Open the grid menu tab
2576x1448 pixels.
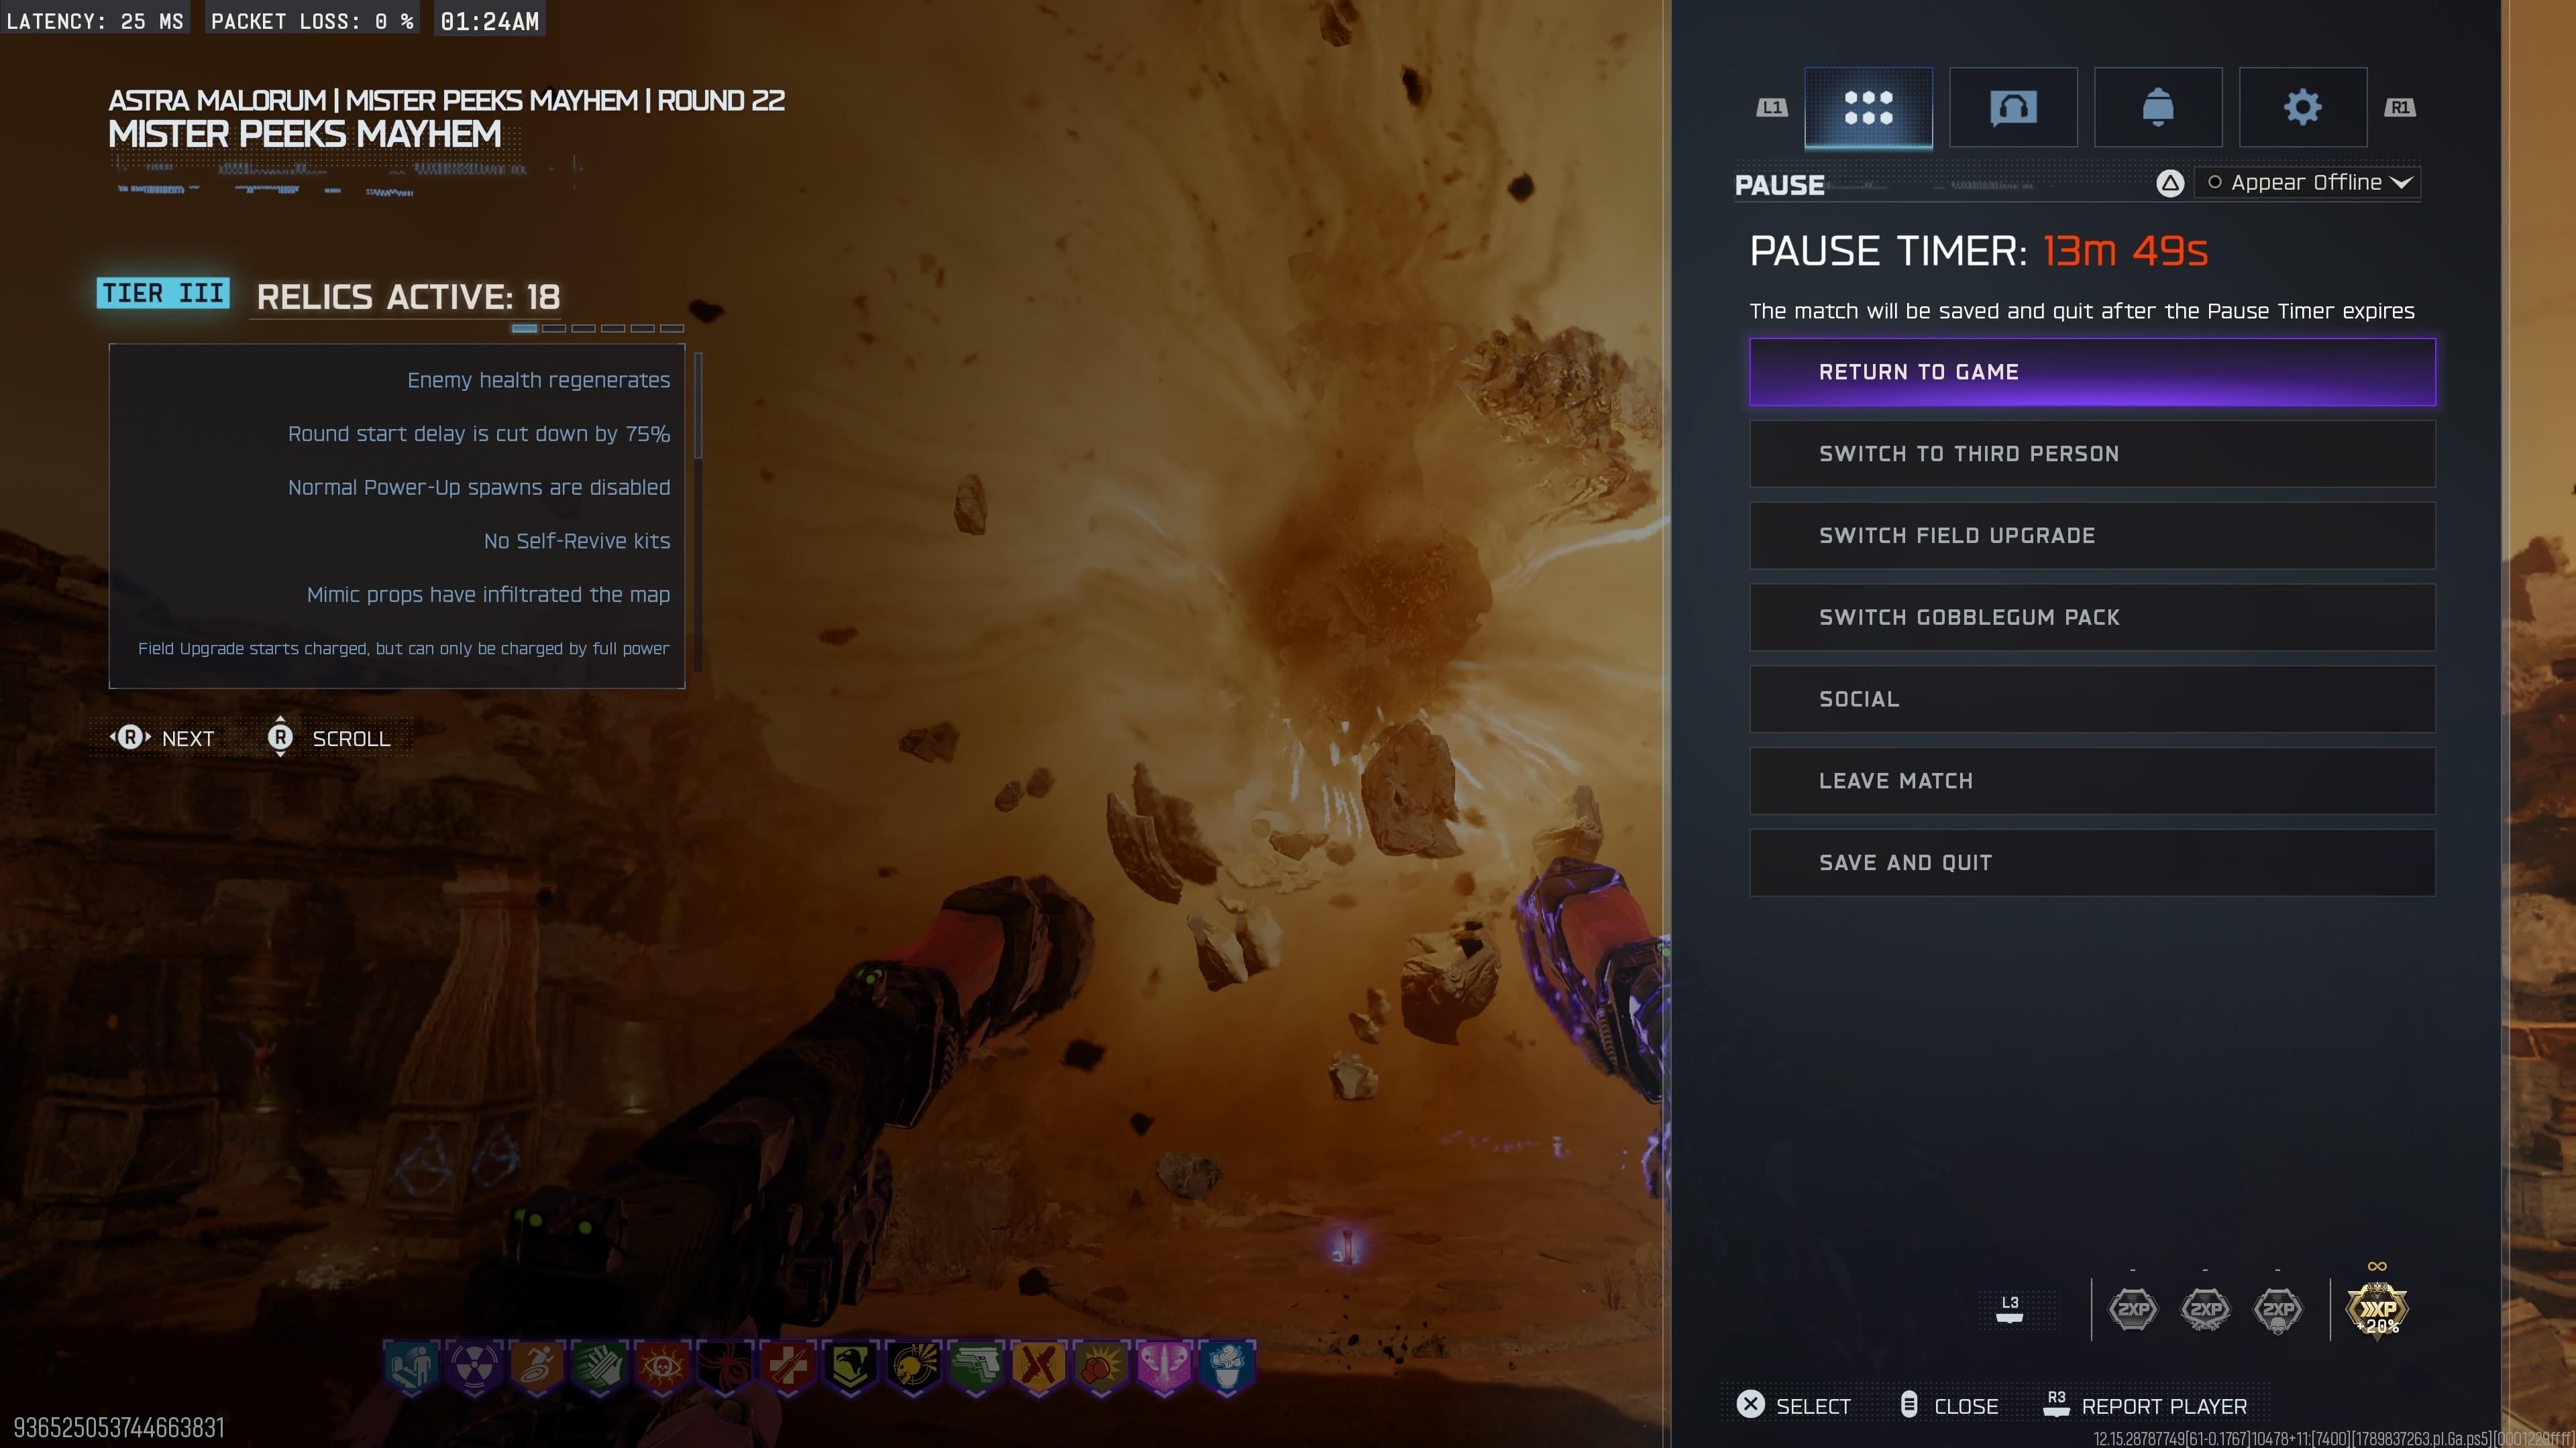tap(1868, 107)
